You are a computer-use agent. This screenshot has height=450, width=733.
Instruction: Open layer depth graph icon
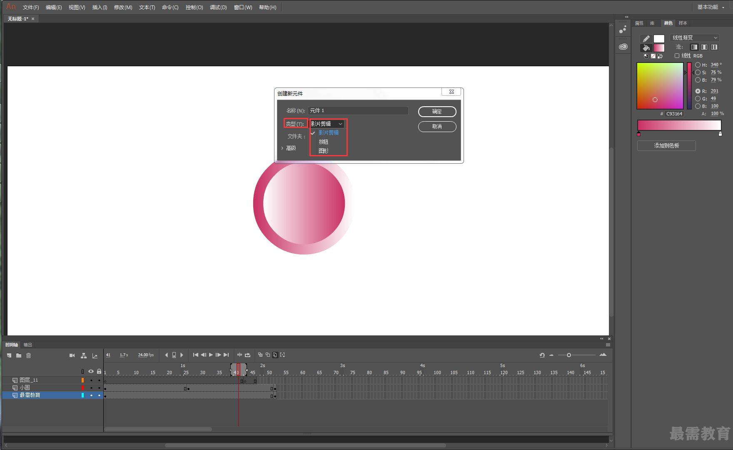coord(95,355)
